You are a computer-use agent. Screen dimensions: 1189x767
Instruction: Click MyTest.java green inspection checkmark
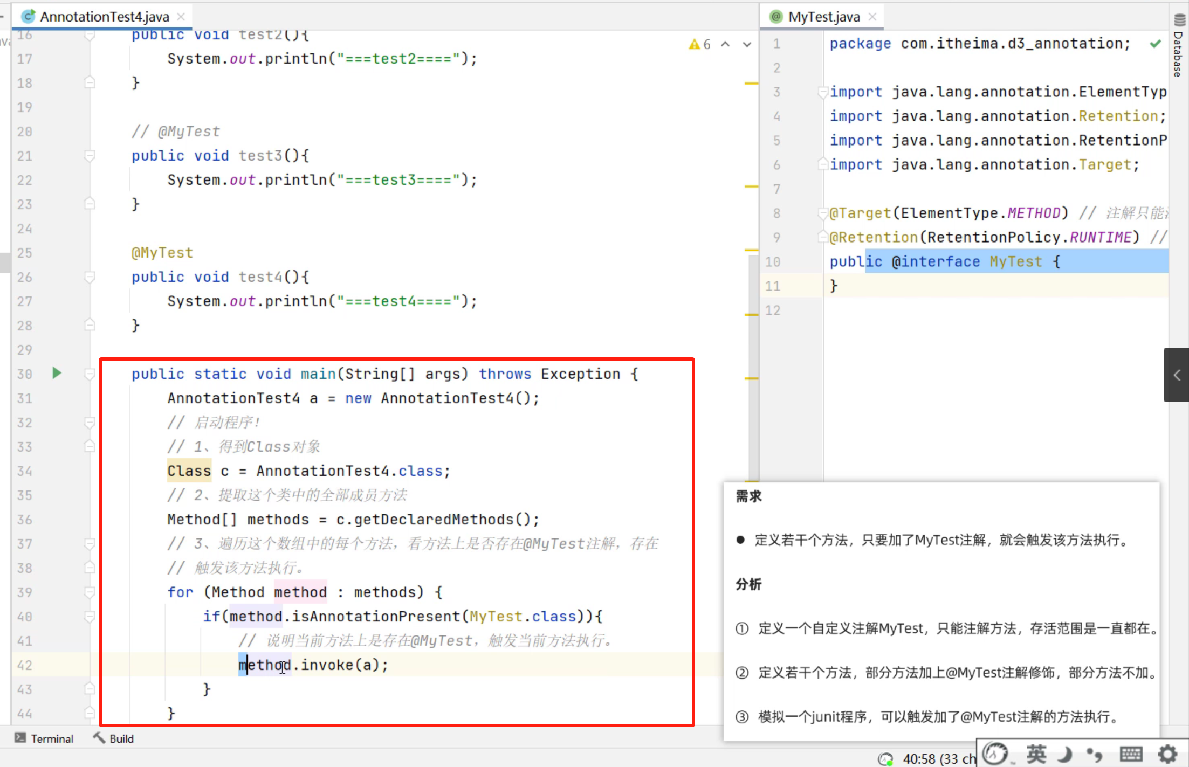1155,44
